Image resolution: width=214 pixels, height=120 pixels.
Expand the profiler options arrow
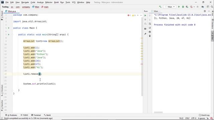[194, 7]
